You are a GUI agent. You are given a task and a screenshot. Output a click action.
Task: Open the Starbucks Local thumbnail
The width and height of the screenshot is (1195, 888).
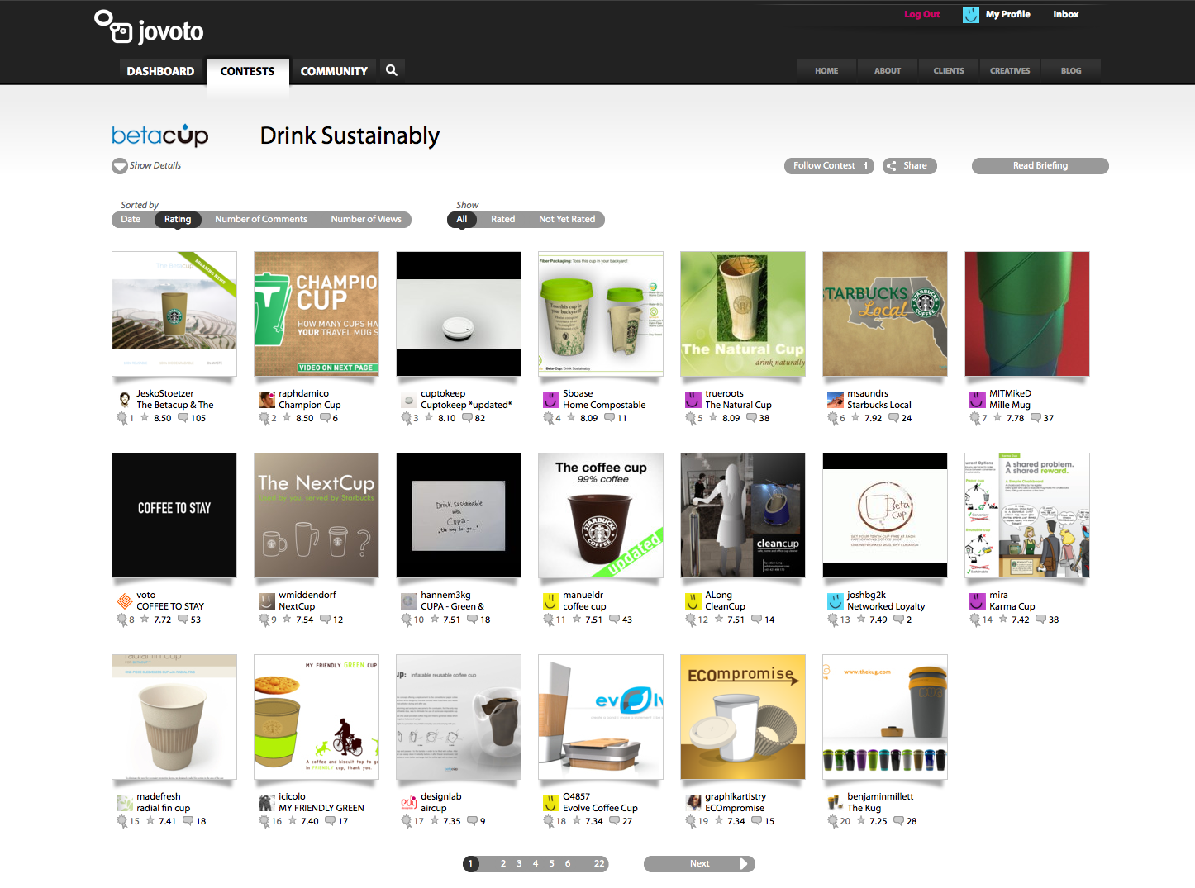point(885,314)
